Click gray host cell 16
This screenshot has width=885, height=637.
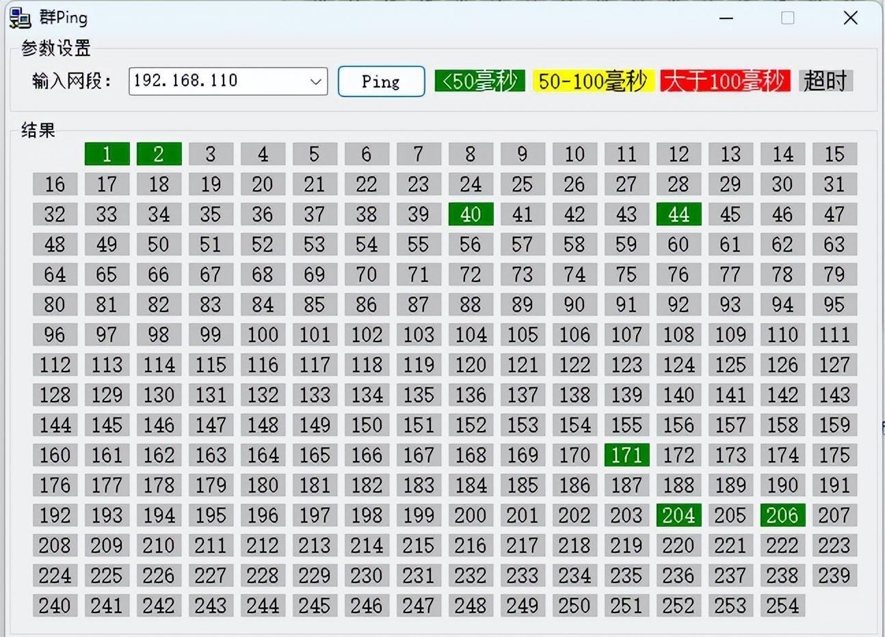(55, 184)
